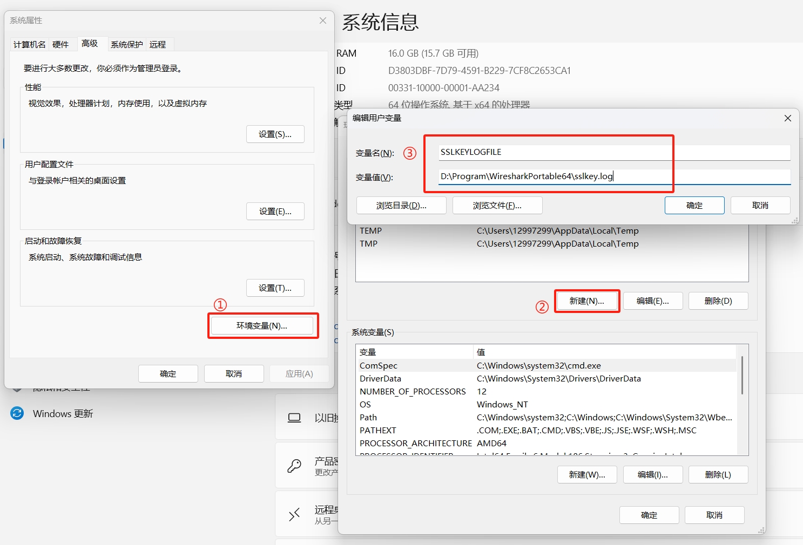This screenshot has width=803, height=545.
Task: Select the SSLKEYLOGFILE variable name field
Action: pos(614,152)
